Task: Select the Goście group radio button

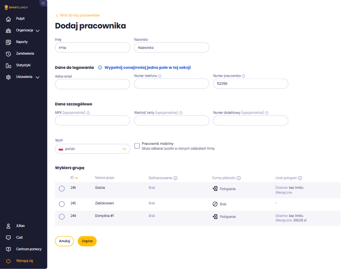Action: pyautogui.click(x=62, y=188)
